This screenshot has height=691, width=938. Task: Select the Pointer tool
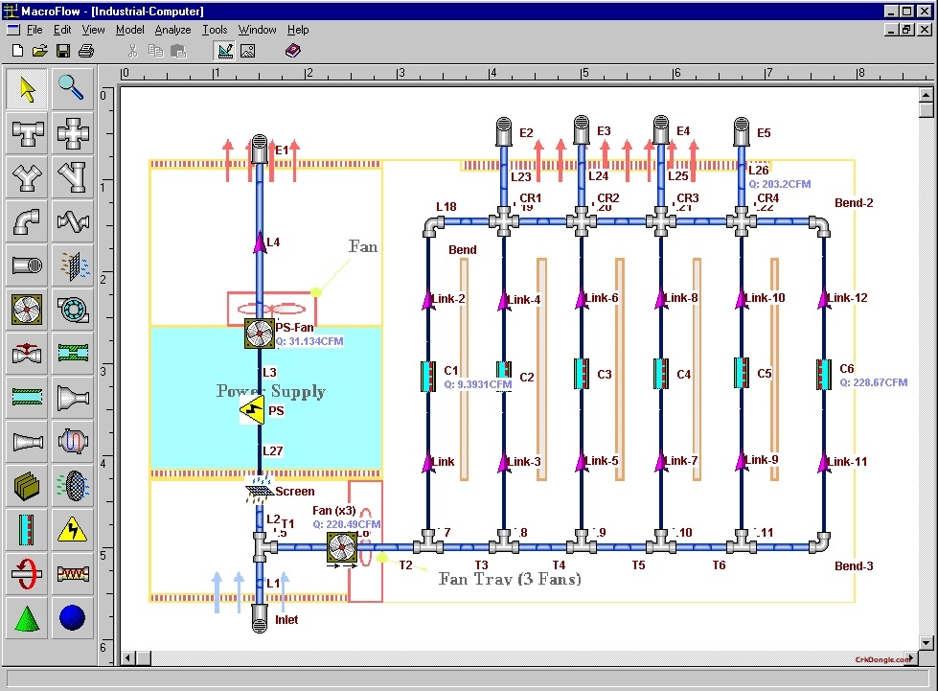[x=26, y=88]
